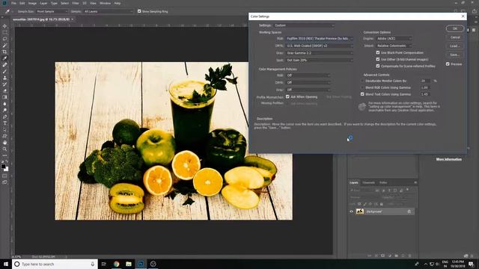Toggle Compensate for Scene-referred Profiles
479x269 pixels.
378,66
